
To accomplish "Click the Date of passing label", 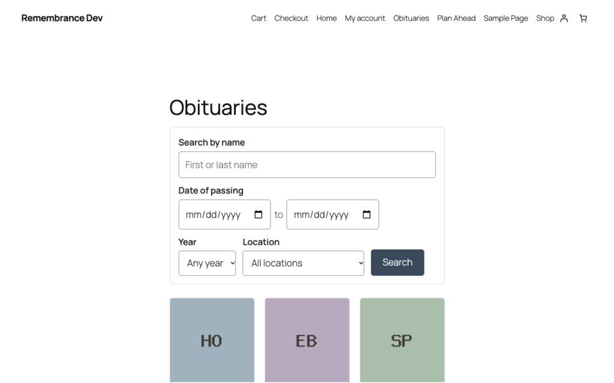I will coord(210,190).
